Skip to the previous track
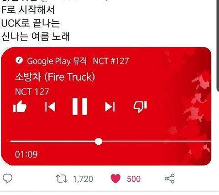219x195 pixels. pyautogui.click(x=50, y=107)
